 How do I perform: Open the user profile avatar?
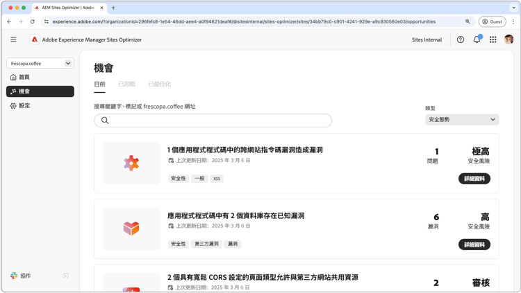pyautogui.click(x=508, y=39)
